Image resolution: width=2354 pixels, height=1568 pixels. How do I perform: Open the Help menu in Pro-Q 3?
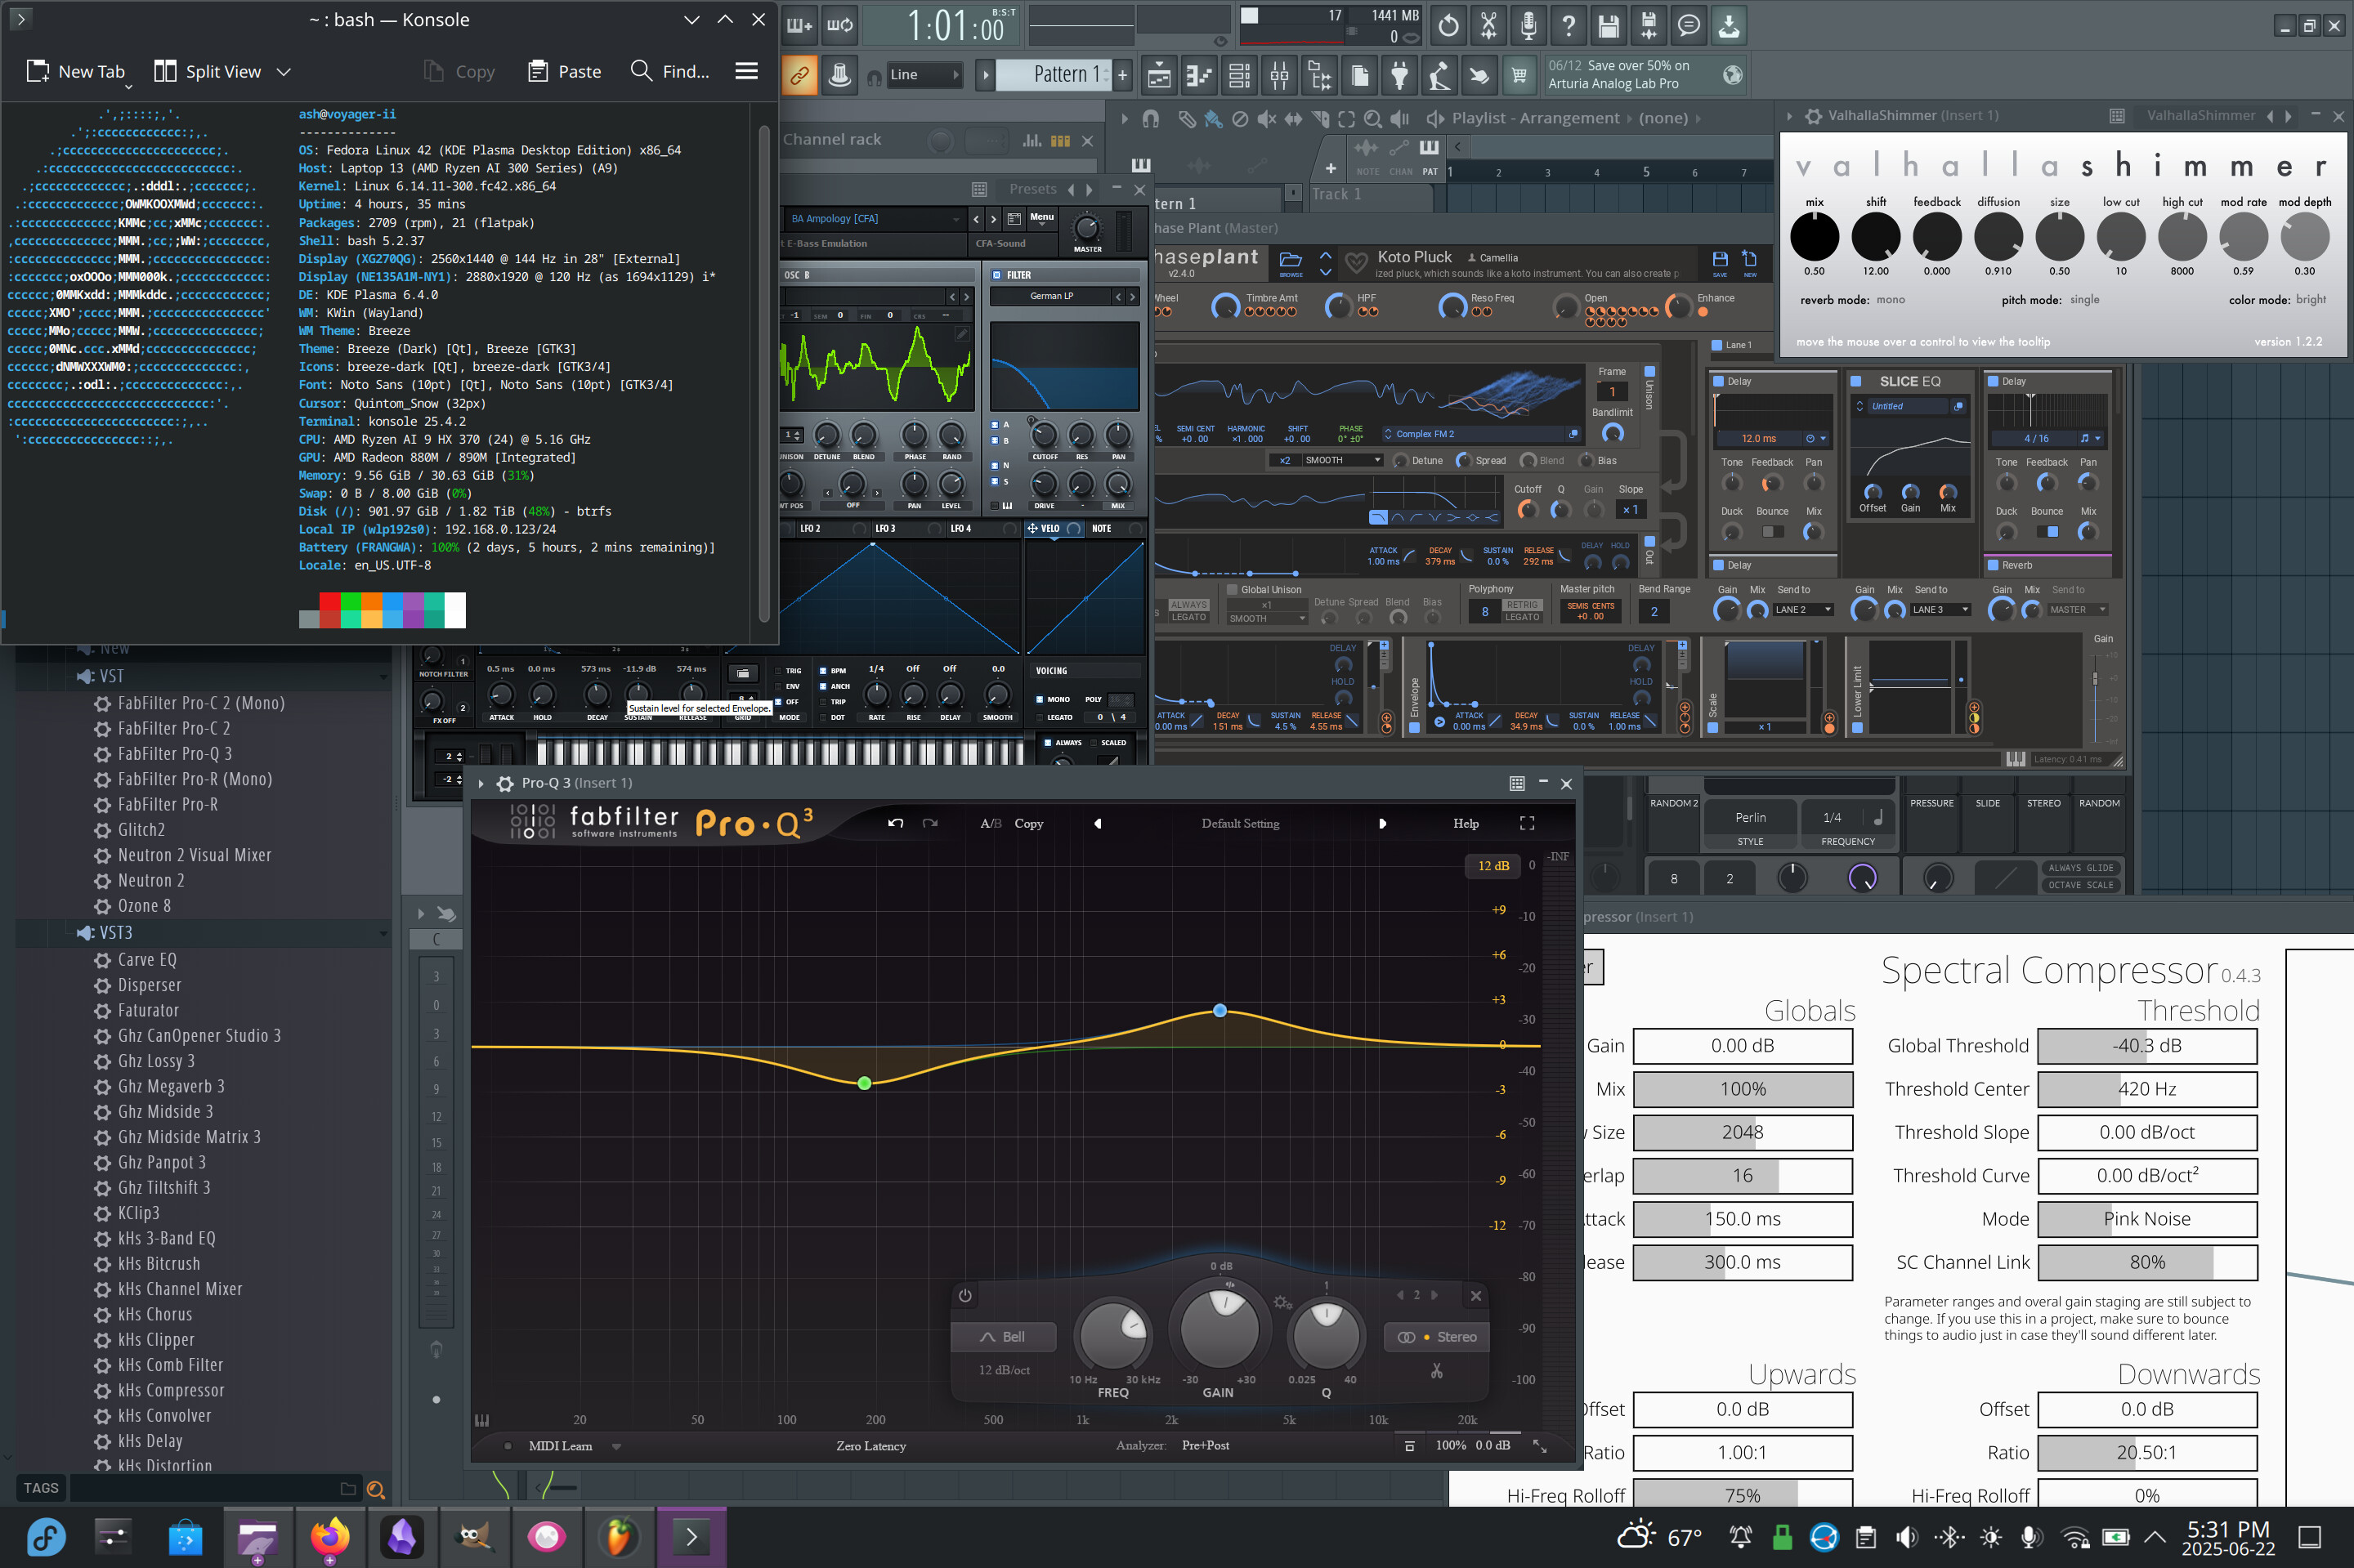1466,823
